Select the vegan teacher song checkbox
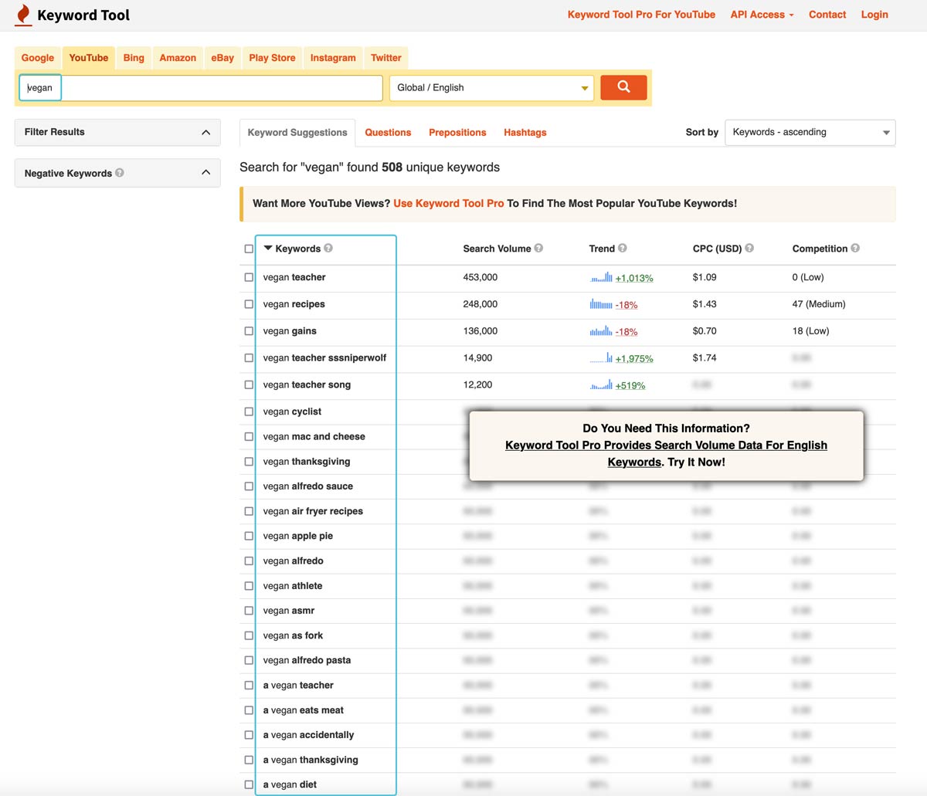Viewport: 927px width, 796px height. (249, 384)
